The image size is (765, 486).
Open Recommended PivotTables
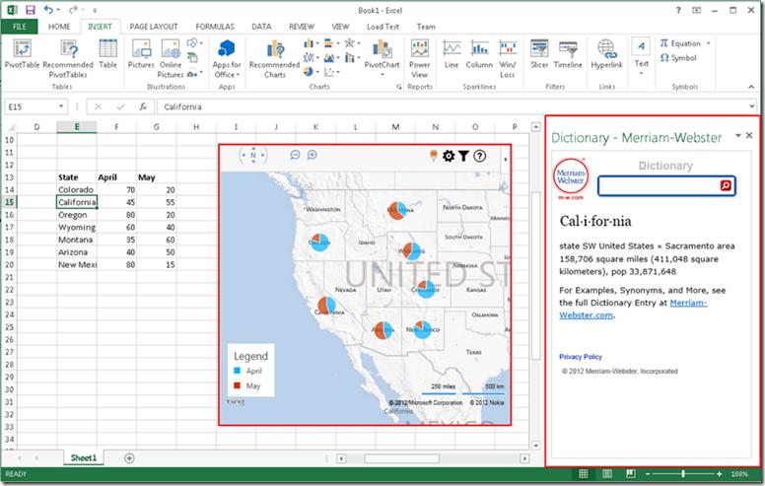[x=68, y=58]
